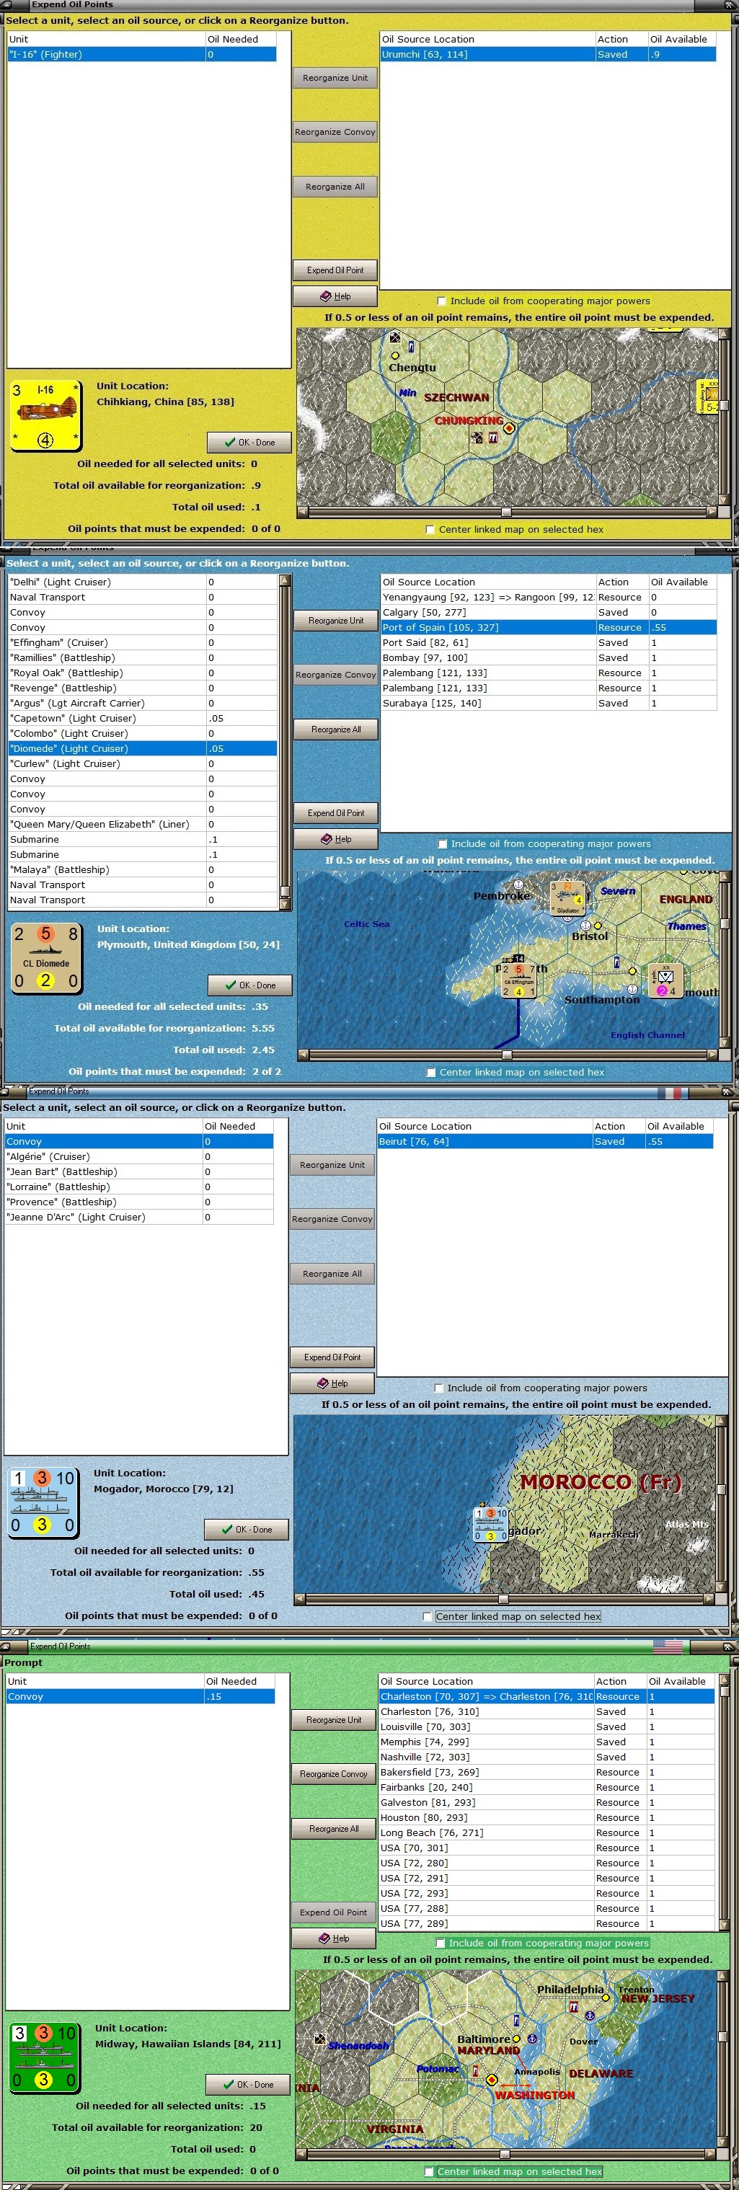Click Reorganize All in the China window

(x=335, y=186)
